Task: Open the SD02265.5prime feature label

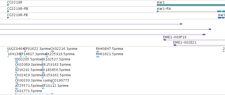Action: pos(28,59)
